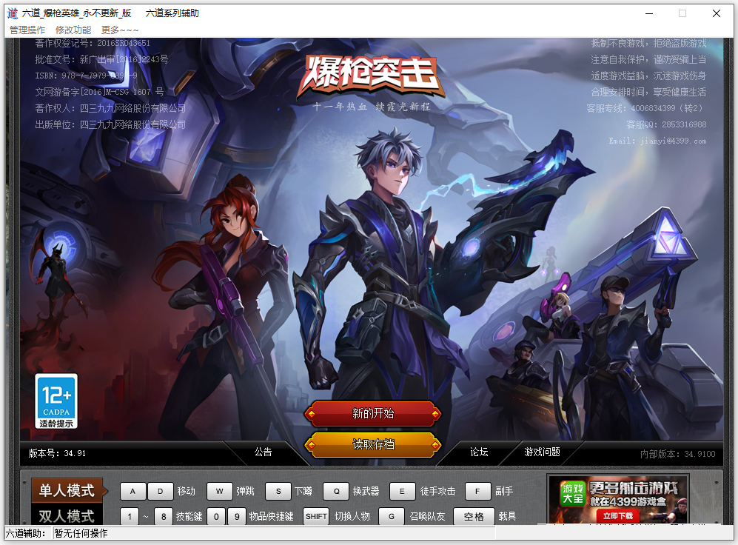Screen dimensions: 738x545
Task: Click the 12+ CADPA age rating icon
Action: (56, 401)
